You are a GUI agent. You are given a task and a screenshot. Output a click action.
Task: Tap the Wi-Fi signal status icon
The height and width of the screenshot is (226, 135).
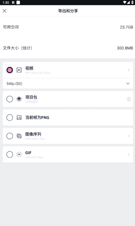click(125, 3)
